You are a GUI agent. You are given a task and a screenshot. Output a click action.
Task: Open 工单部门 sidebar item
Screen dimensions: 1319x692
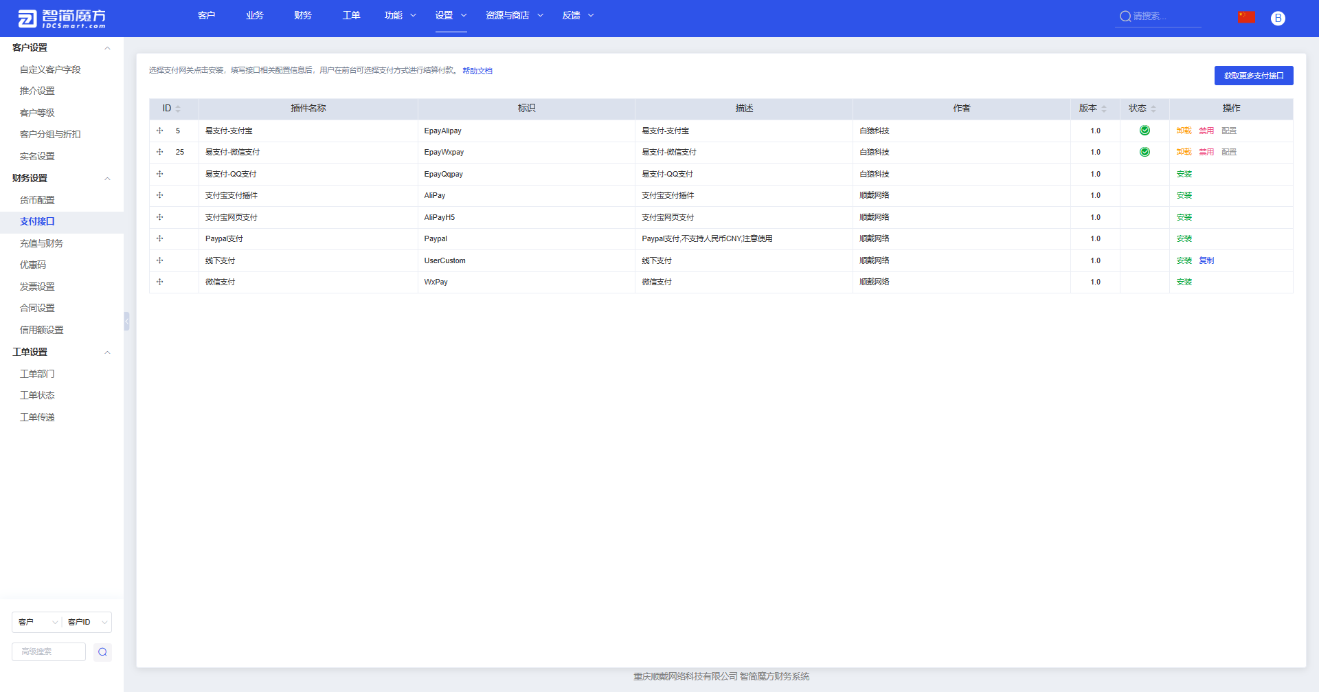37,374
